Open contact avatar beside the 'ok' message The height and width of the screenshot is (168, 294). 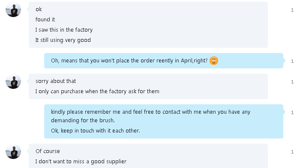tap(13, 9)
